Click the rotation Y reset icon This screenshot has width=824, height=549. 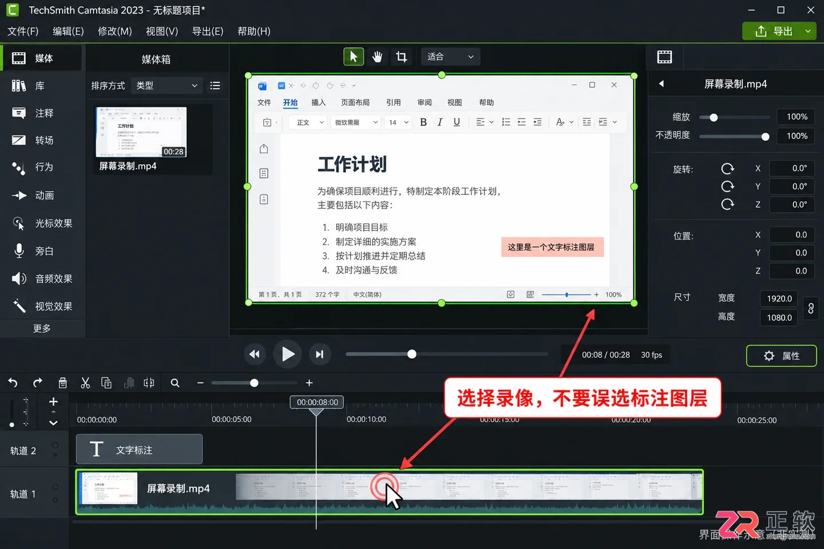pyautogui.click(x=728, y=186)
